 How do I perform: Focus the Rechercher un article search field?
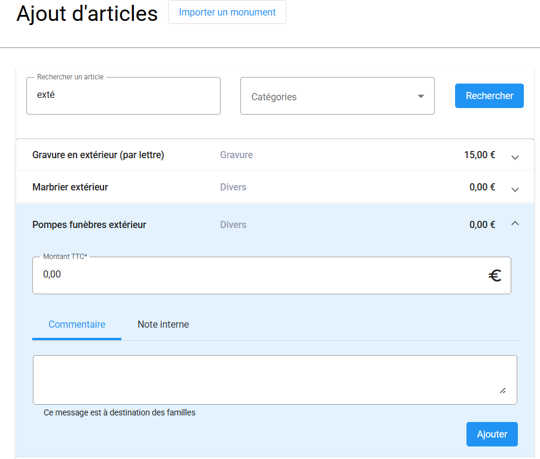tap(123, 96)
